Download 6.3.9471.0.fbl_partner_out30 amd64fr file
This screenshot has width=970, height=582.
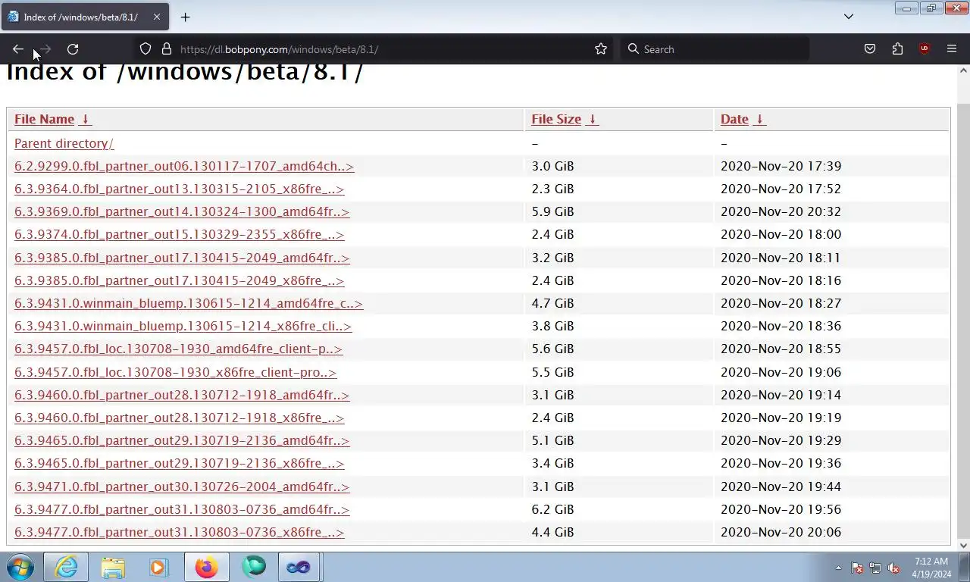click(182, 487)
